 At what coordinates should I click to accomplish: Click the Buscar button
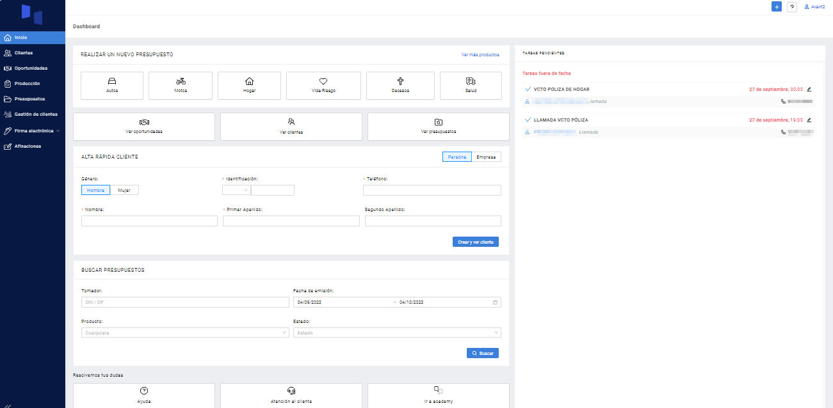pos(483,353)
